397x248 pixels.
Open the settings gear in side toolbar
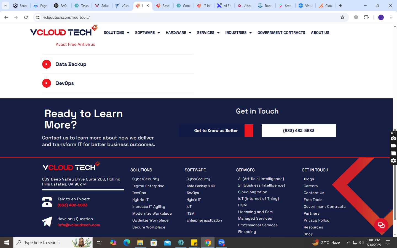point(393,161)
